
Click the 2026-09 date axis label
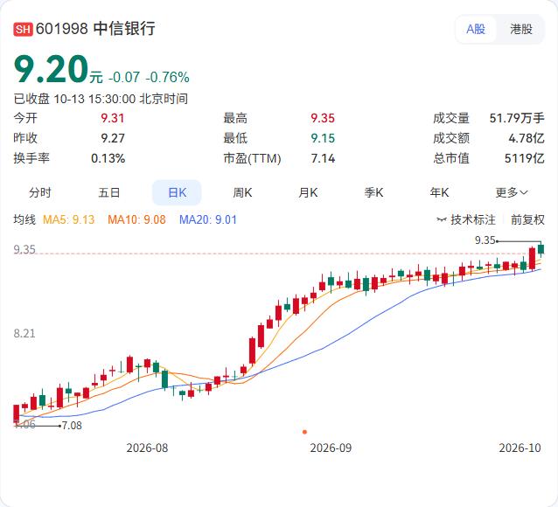[x=331, y=448]
